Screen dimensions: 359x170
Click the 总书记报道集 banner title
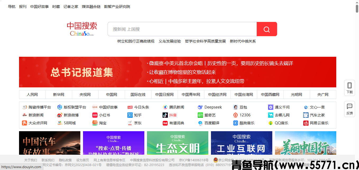[x=82, y=72]
